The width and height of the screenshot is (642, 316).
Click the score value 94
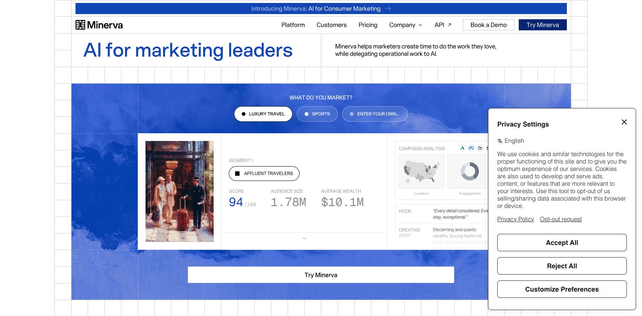click(x=236, y=202)
